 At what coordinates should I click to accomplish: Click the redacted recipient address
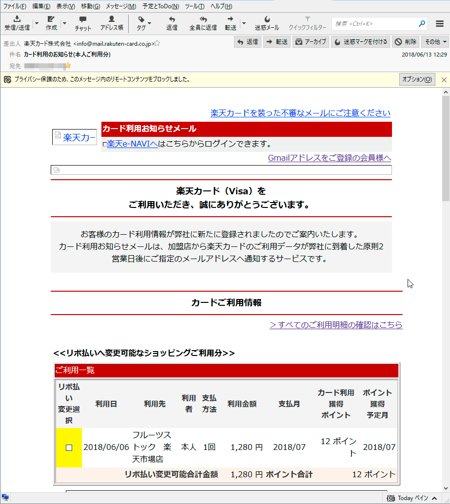pos(44,66)
